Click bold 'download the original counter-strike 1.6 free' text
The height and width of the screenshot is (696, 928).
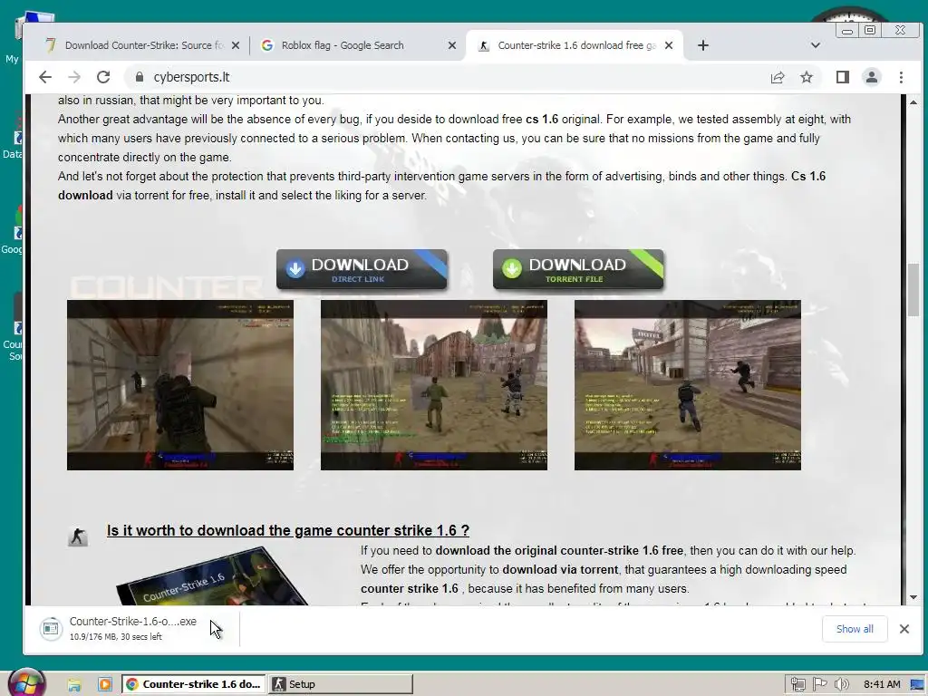point(559,550)
